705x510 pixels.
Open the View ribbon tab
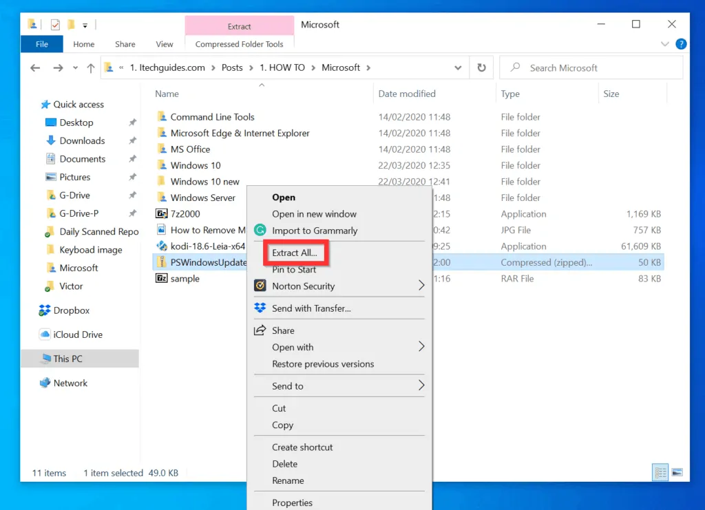165,44
